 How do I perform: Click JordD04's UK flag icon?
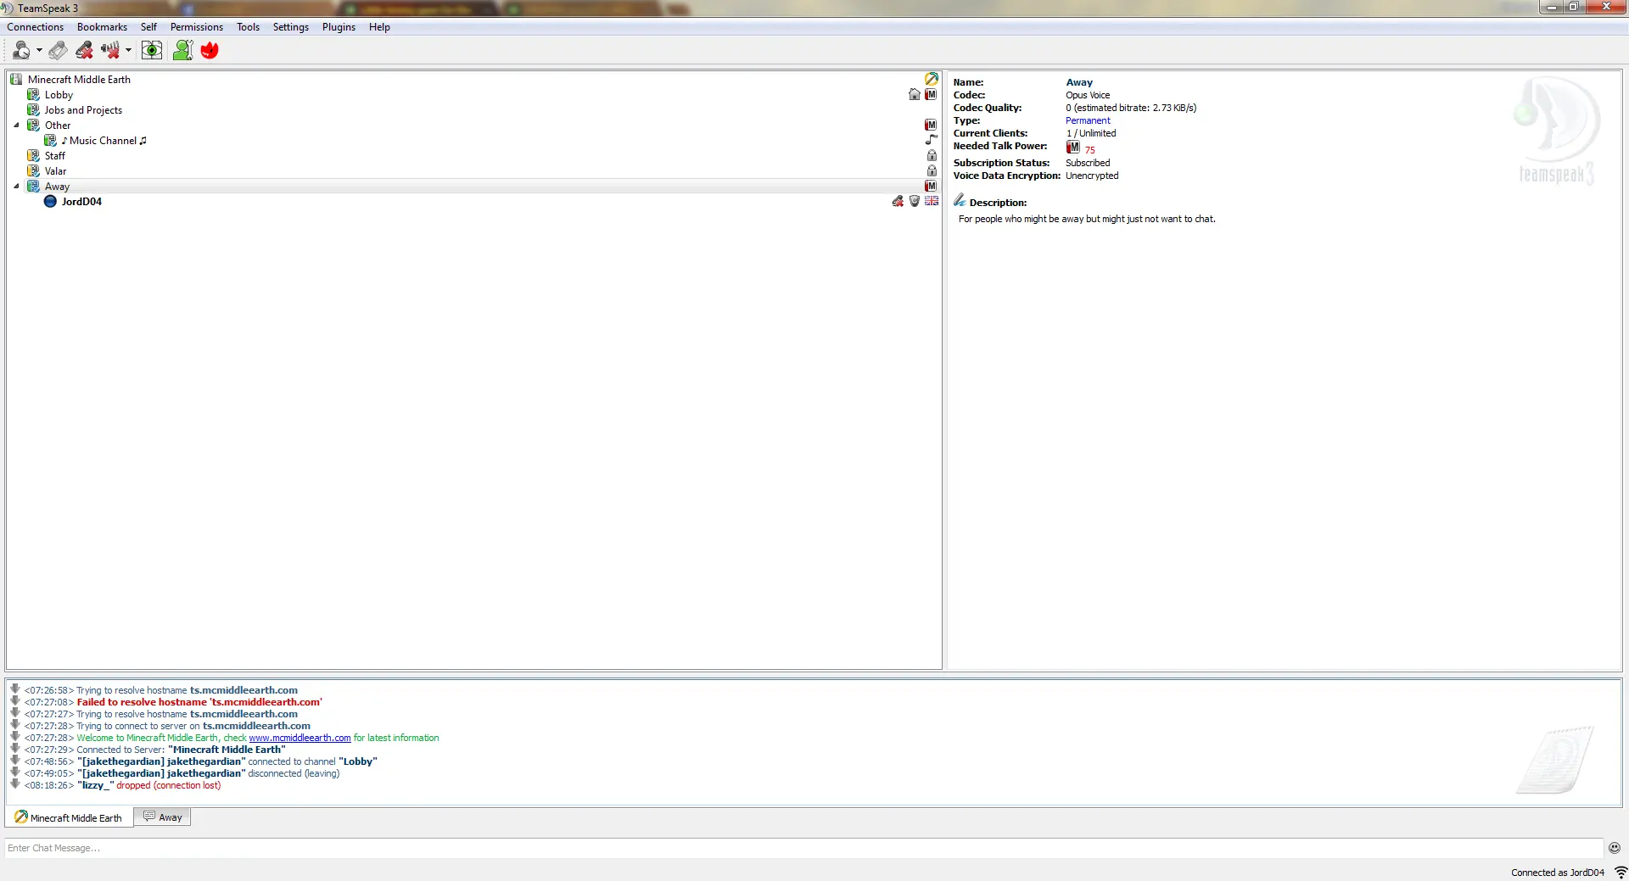pyautogui.click(x=932, y=201)
